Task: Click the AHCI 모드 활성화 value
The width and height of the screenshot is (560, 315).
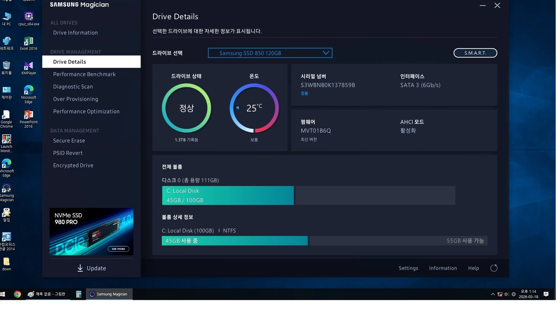Action: point(408,131)
